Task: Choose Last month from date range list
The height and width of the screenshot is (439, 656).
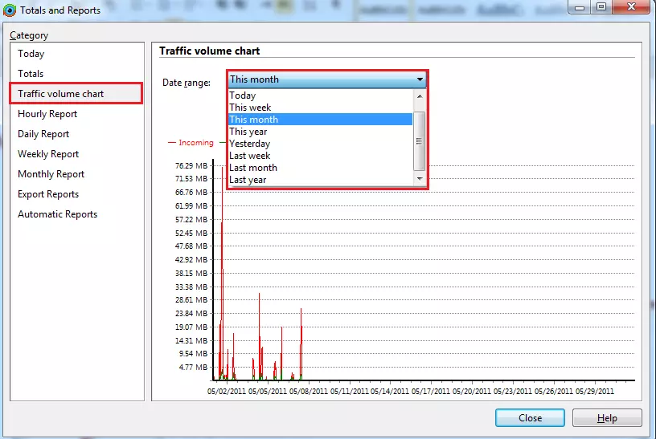Action: [321, 168]
